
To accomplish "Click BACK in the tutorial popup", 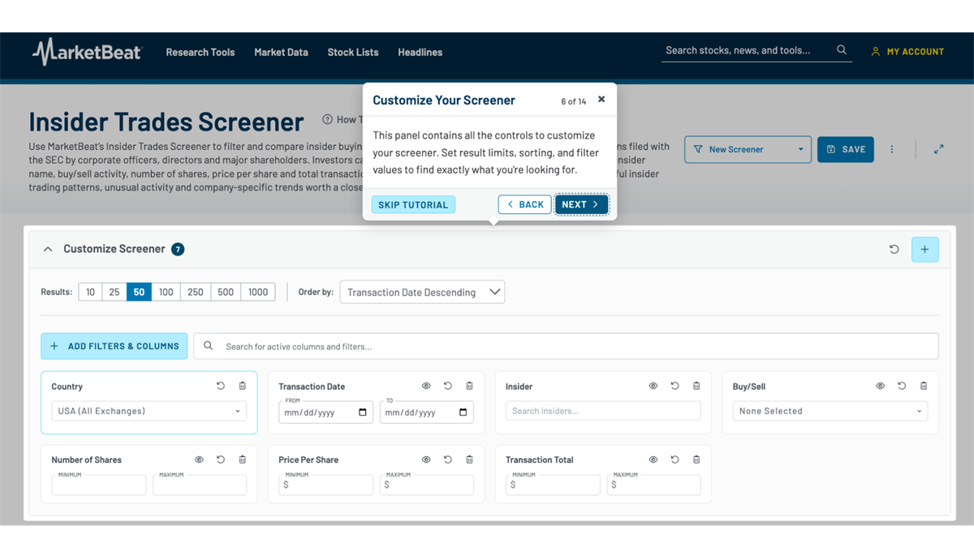I will [525, 204].
